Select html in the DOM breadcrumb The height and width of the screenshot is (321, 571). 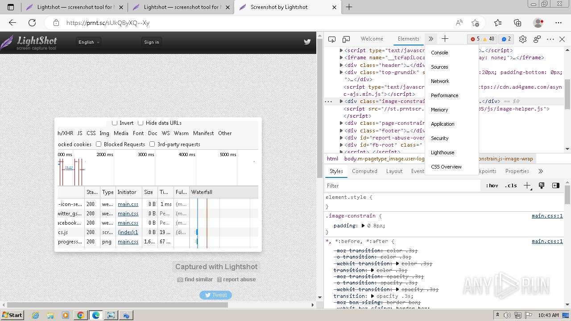pos(332,159)
